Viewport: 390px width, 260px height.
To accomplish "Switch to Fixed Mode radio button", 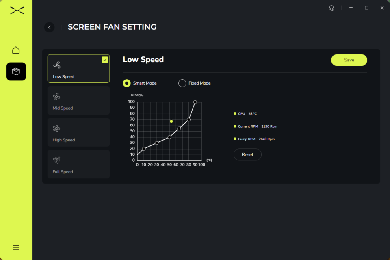I will pos(182,83).
